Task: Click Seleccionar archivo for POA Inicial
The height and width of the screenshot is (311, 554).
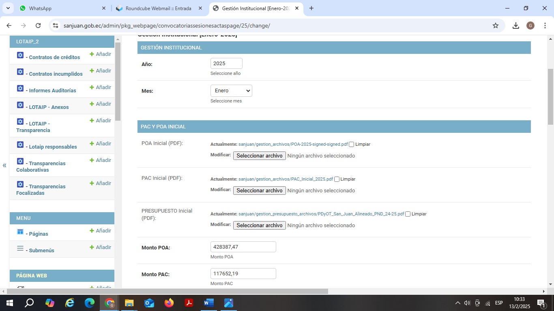Action: click(x=259, y=156)
